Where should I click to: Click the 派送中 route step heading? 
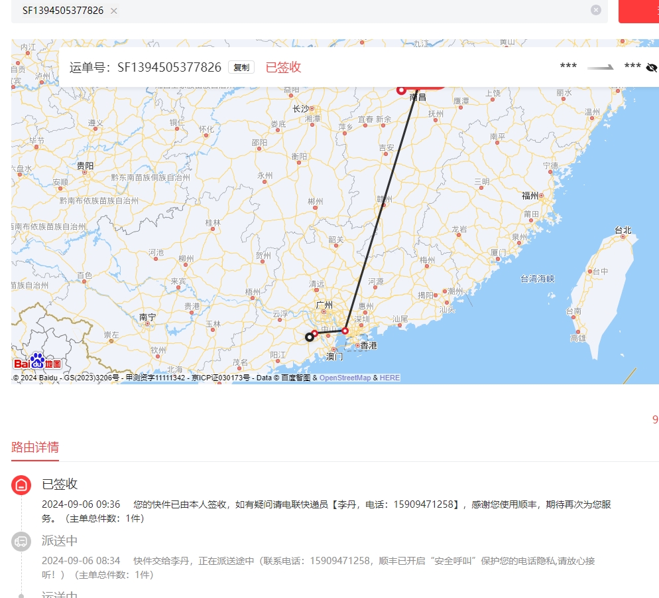[60, 541]
